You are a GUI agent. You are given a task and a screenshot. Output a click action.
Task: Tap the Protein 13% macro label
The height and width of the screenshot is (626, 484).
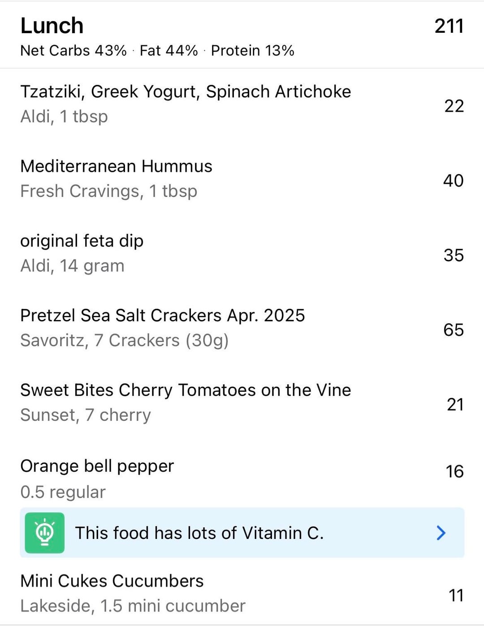click(x=252, y=51)
